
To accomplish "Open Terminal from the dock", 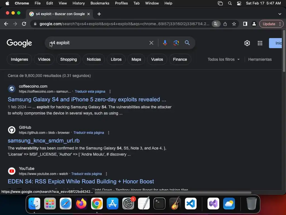I will (159, 204).
